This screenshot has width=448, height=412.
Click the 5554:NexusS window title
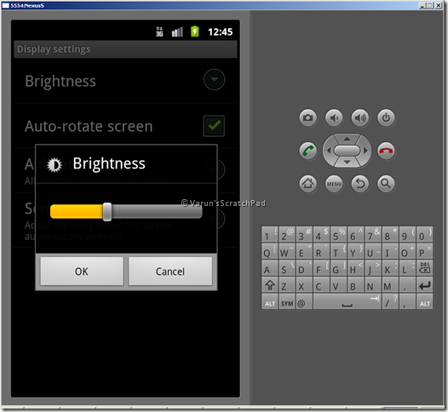(x=27, y=5)
